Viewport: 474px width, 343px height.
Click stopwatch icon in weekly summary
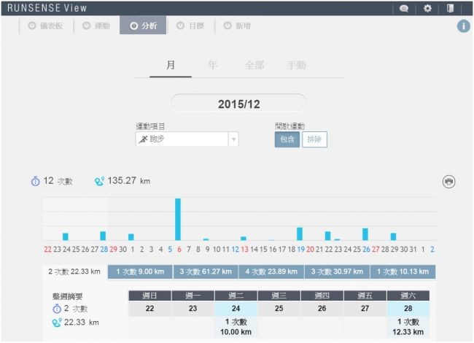pyautogui.click(x=57, y=309)
